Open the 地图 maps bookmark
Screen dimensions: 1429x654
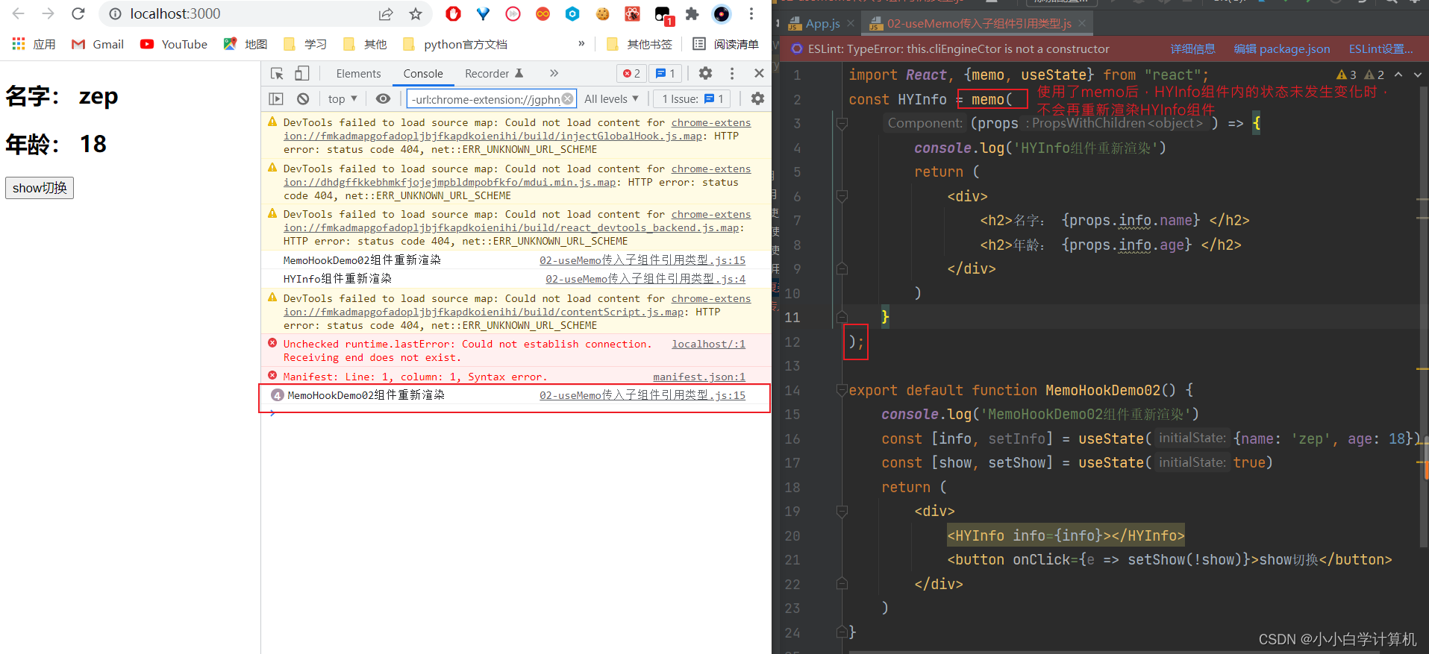246,44
